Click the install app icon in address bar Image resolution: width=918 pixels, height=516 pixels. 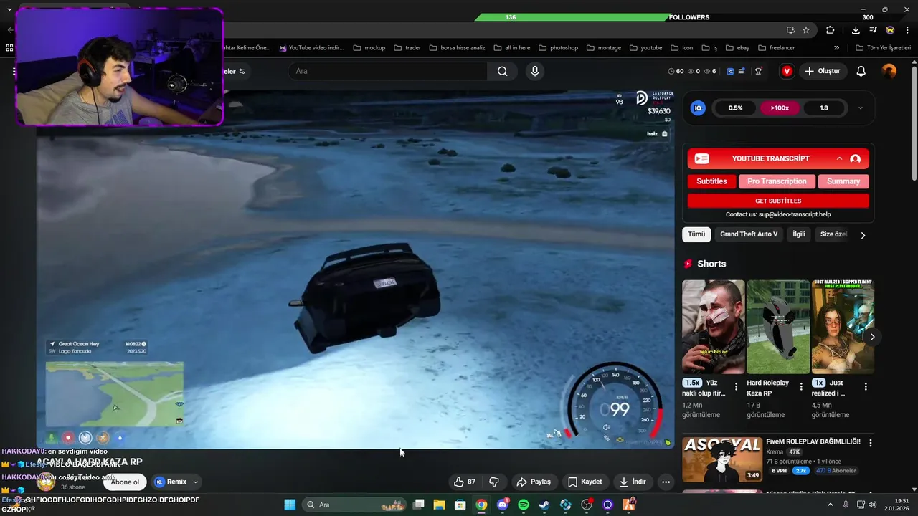[790, 30]
